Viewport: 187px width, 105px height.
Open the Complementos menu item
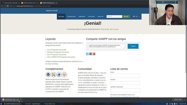pyautogui.click(x=71, y=17)
